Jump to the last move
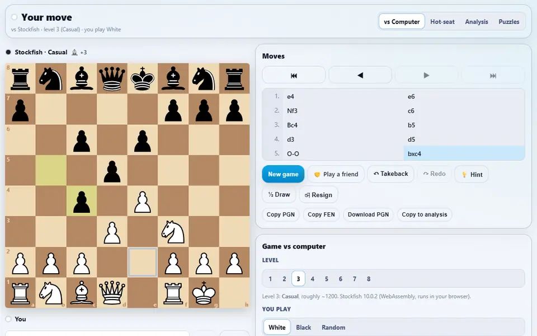The width and height of the screenshot is (537, 336). [x=493, y=76]
